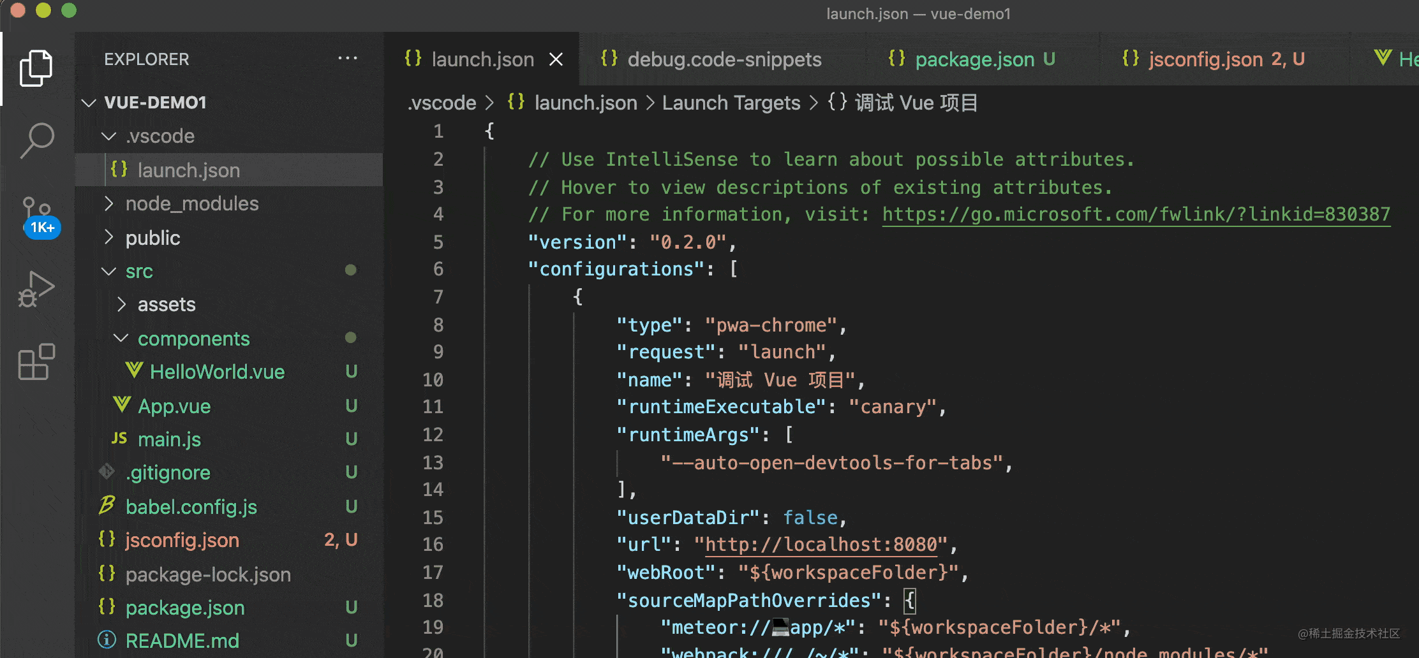Screen dimensions: 1419x658
Task: Open the Run and Debug view
Action: pos(36,289)
